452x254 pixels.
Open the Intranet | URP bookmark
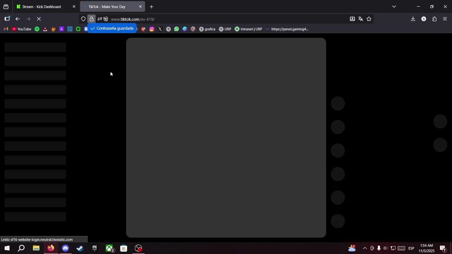(x=248, y=29)
